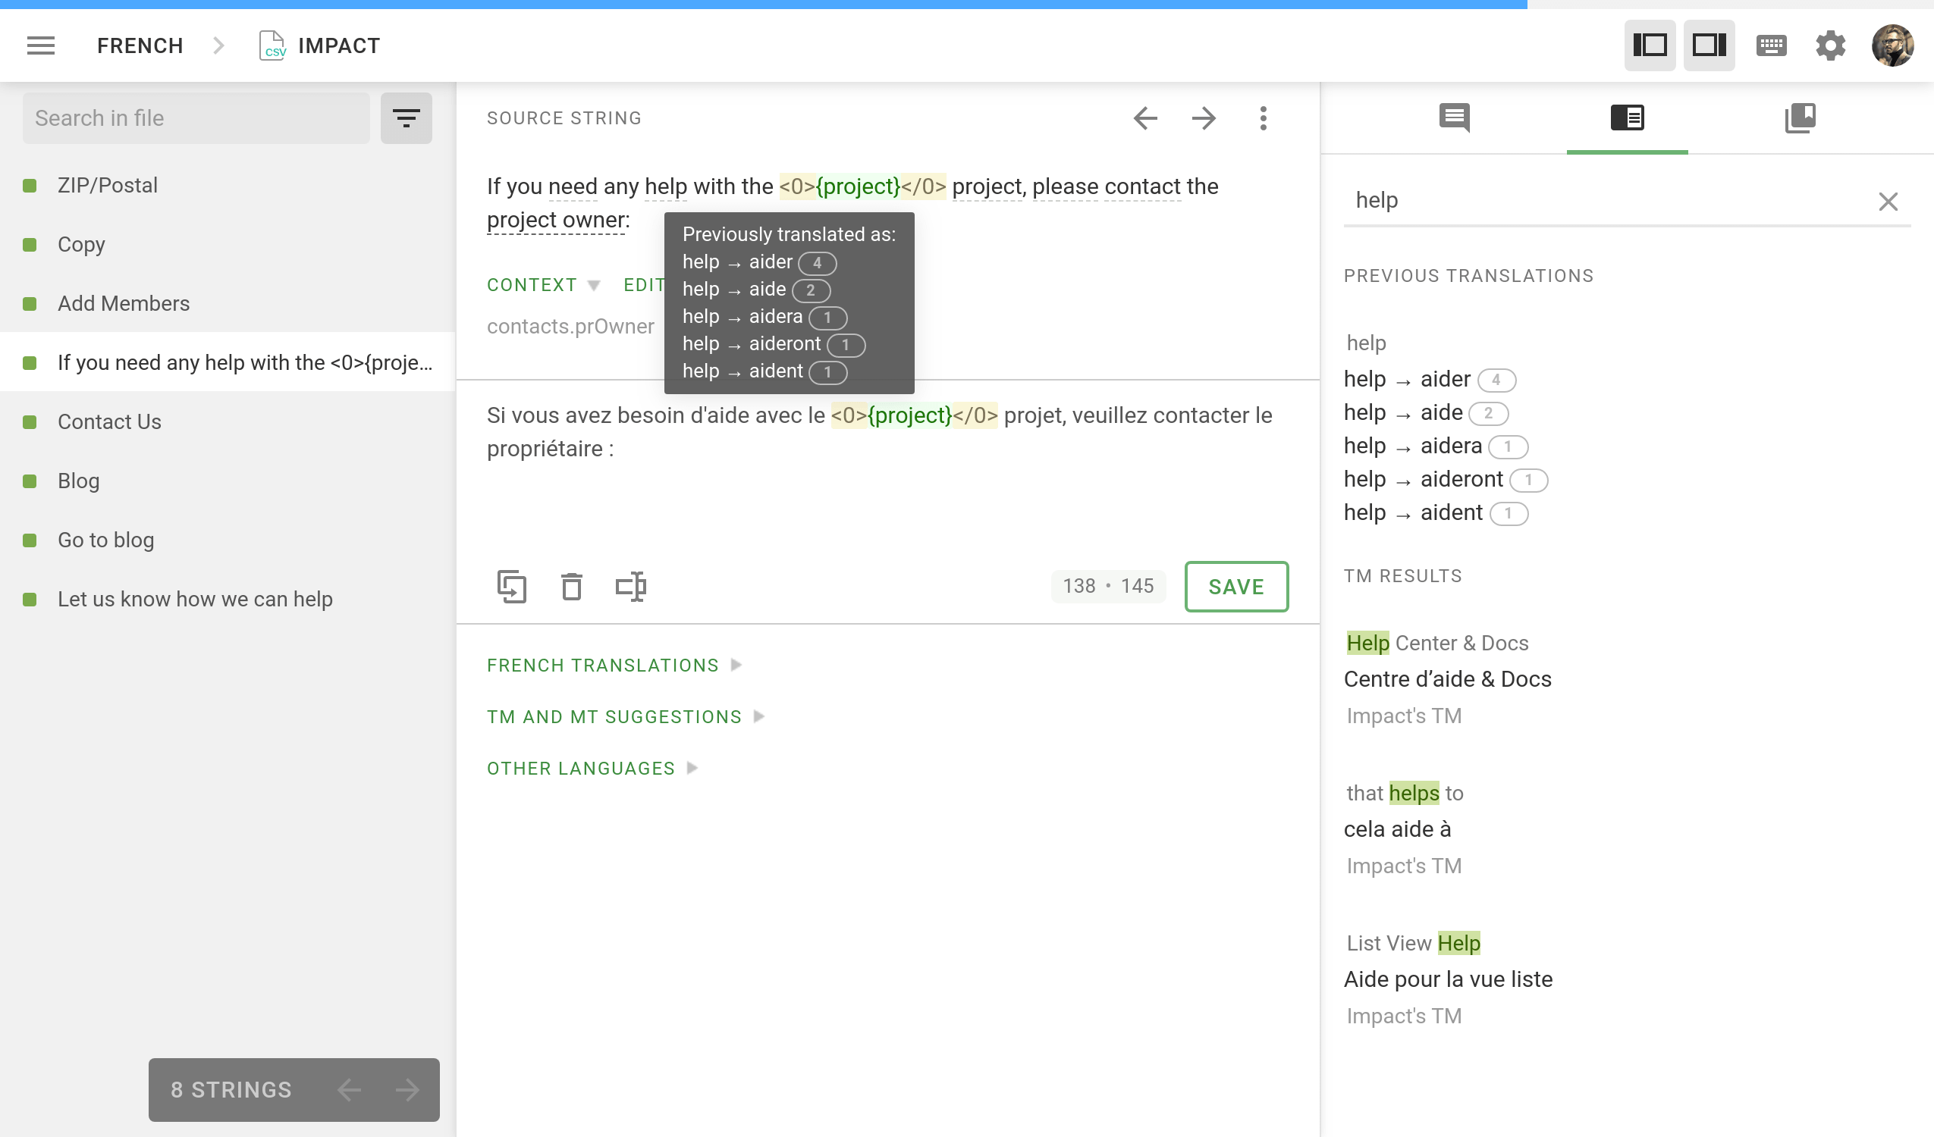Click the EDIT context link
1934x1137 pixels.
point(645,285)
